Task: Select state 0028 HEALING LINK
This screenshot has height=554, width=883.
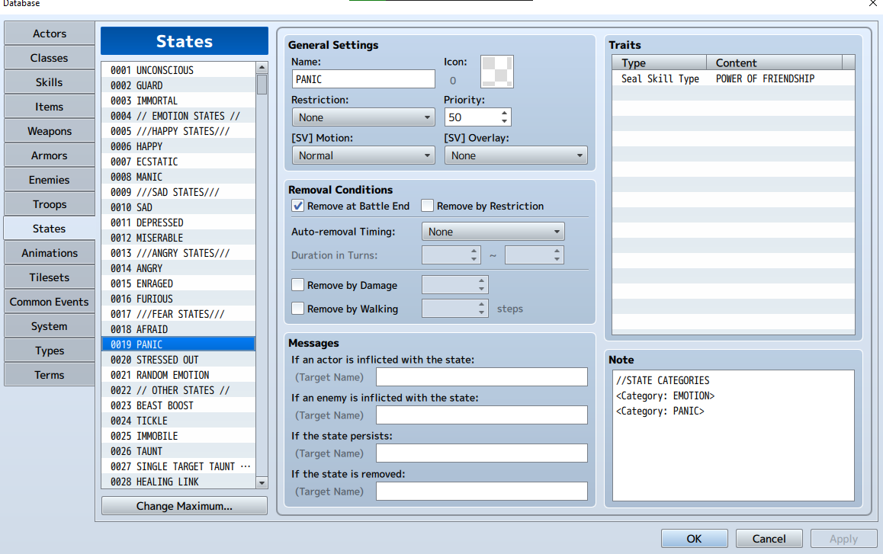Action: (x=178, y=482)
